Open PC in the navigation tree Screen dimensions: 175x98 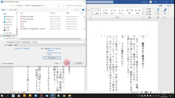click(5, 14)
